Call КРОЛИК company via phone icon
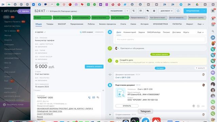The height and width of the screenshot is (122, 217). [90, 98]
